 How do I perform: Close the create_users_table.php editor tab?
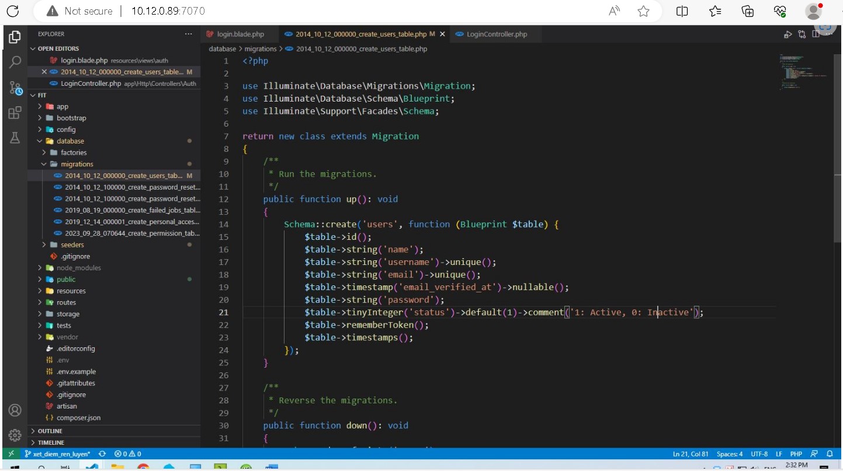click(x=442, y=34)
